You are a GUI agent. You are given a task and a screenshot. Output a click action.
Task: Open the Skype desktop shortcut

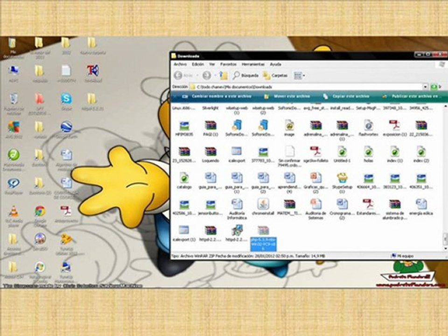click(66, 102)
